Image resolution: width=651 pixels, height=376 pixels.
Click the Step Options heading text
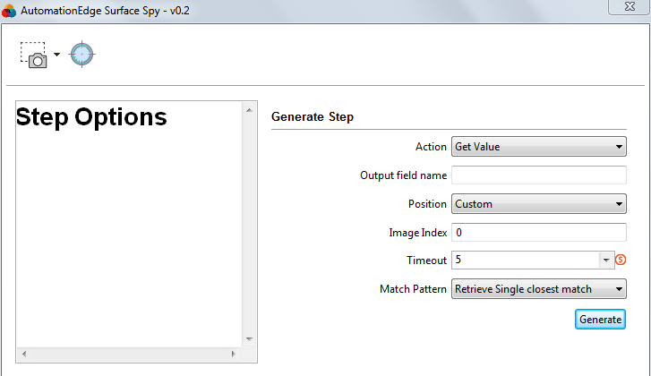(91, 117)
